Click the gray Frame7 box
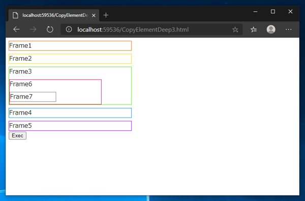The image size is (305, 201). [33, 97]
